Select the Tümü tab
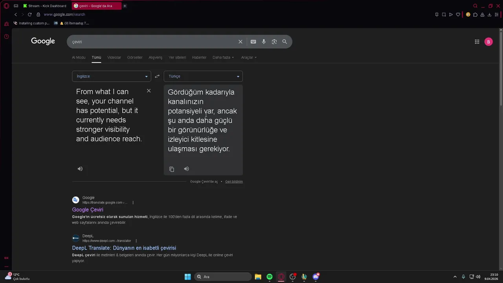The height and width of the screenshot is (283, 503). [x=96, y=57]
